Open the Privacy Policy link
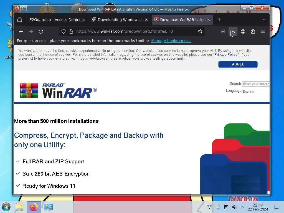This screenshot has height=213, width=284. pos(226,55)
